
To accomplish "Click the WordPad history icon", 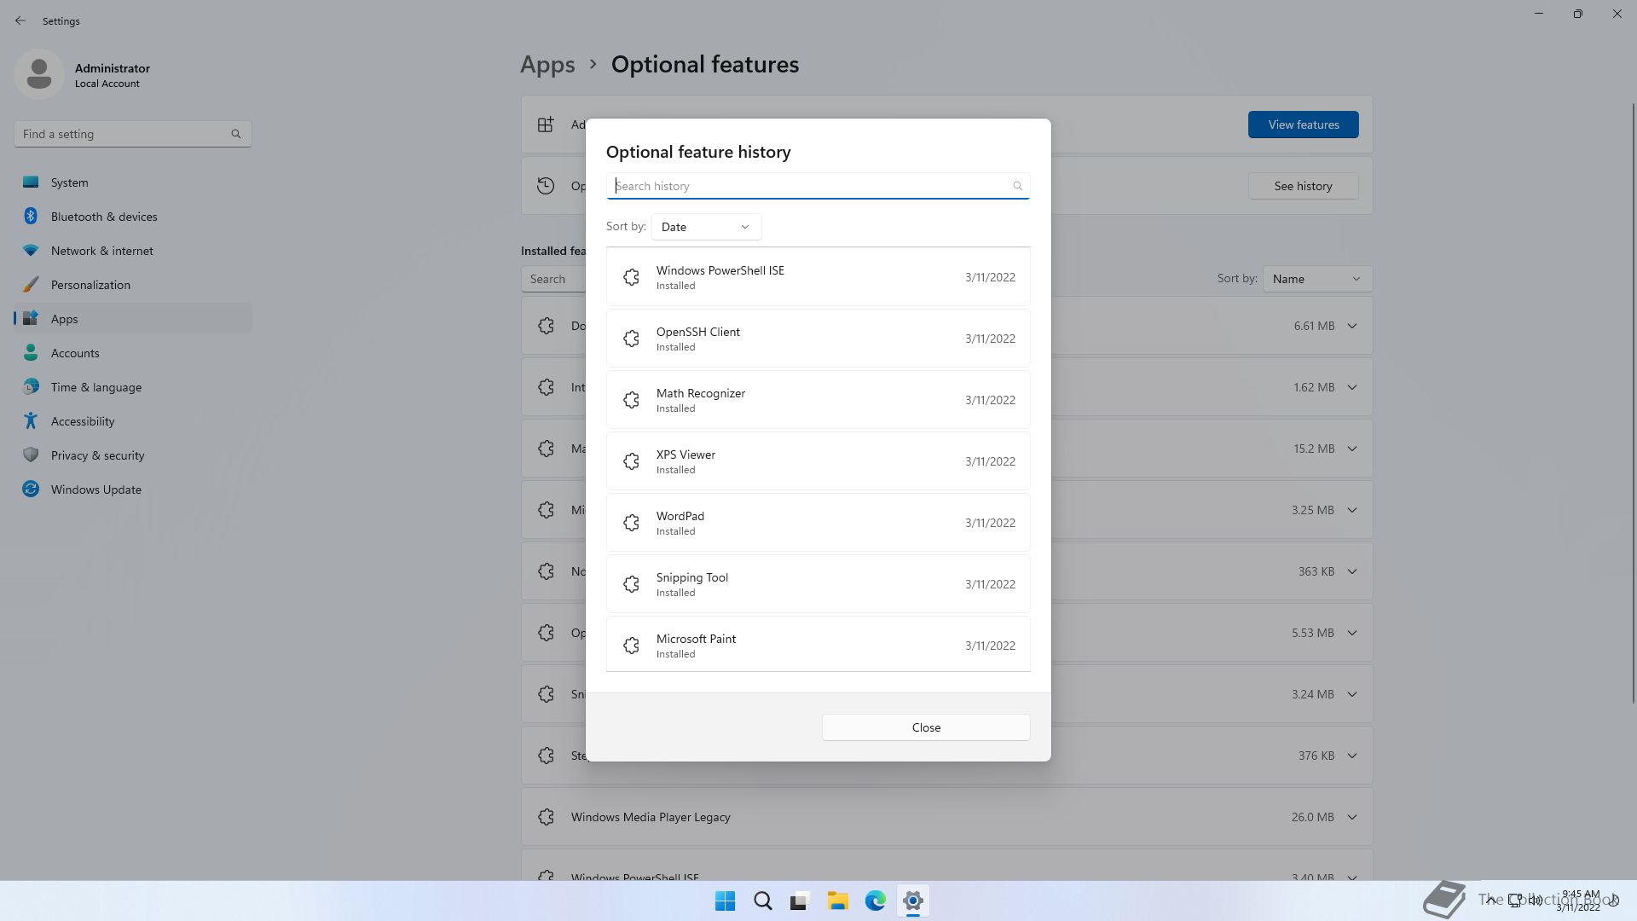I will [631, 523].
